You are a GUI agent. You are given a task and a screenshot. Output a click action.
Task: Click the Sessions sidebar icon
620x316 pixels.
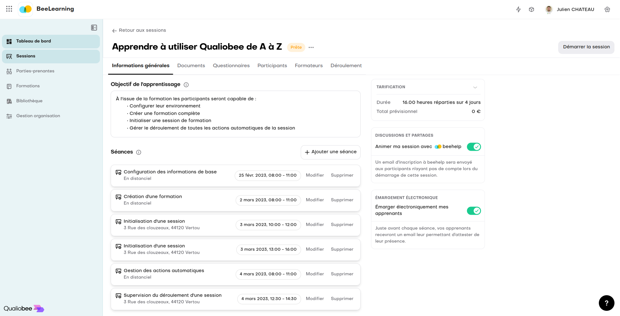[9, 56]
